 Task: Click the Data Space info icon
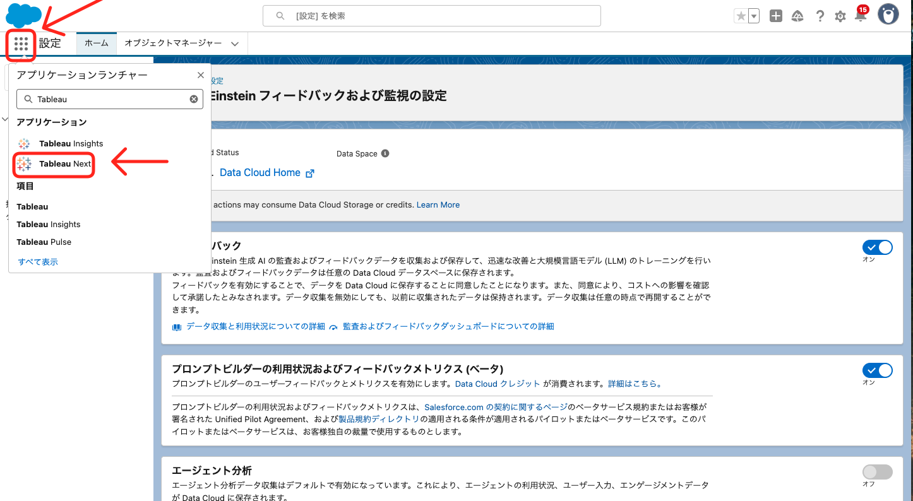385,153
